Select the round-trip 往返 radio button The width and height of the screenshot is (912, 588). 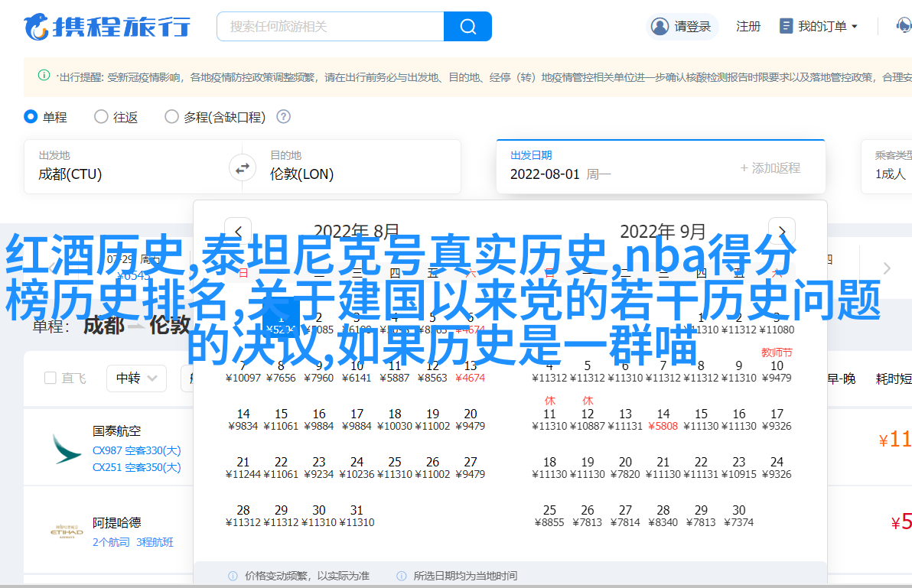point(101,117)
